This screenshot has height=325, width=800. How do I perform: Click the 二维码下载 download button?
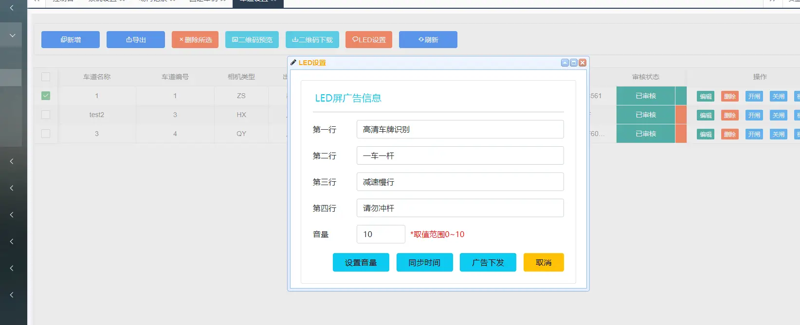click(x=312, y=40)
